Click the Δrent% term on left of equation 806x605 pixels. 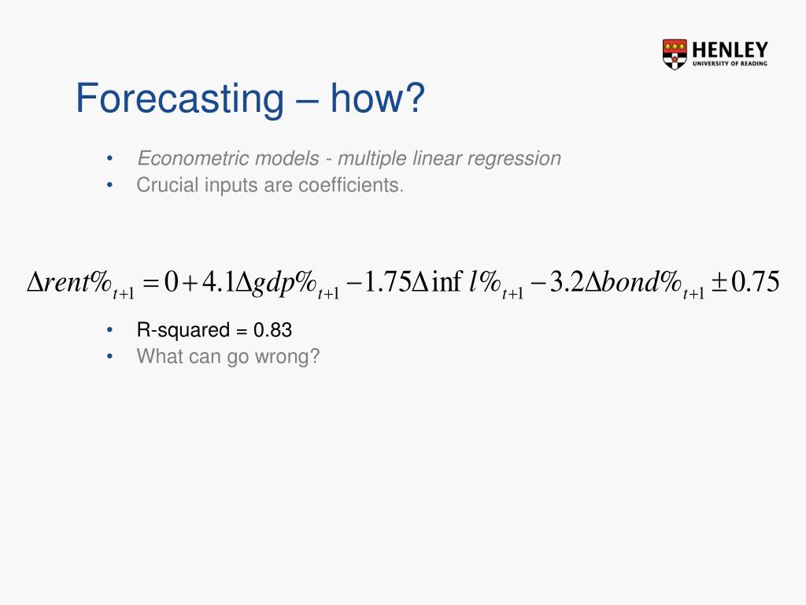tap(81, 284)
